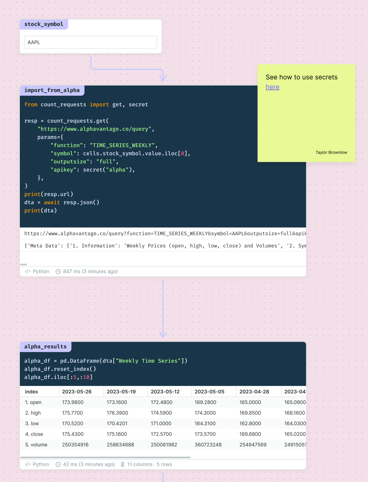Open the 'here' secrets link
Viewport: 368px width, 482px height.
click(x=273, y=87)
